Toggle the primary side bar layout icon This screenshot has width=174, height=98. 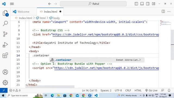[136, 4]
